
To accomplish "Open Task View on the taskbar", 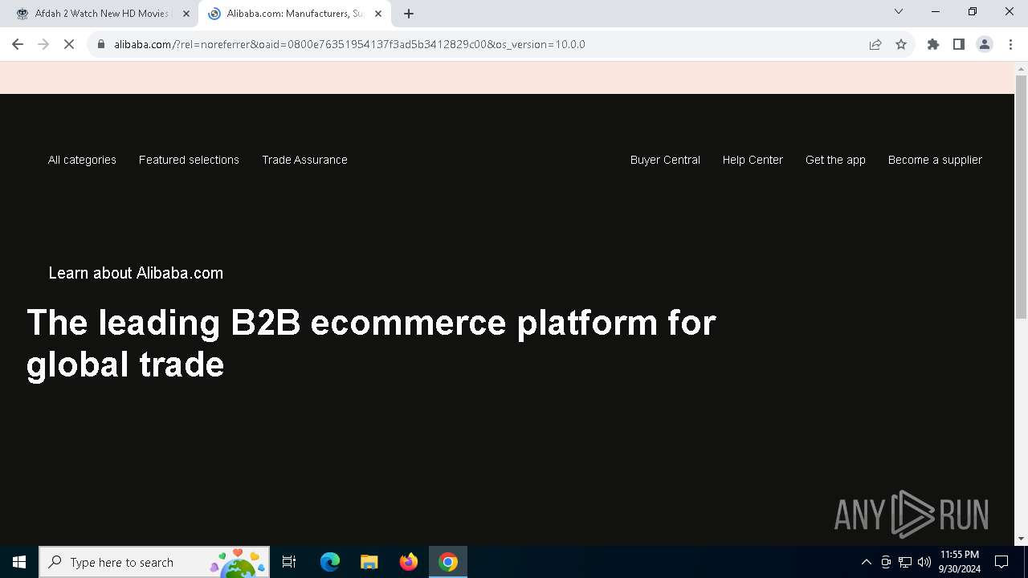I will (289, 562).
